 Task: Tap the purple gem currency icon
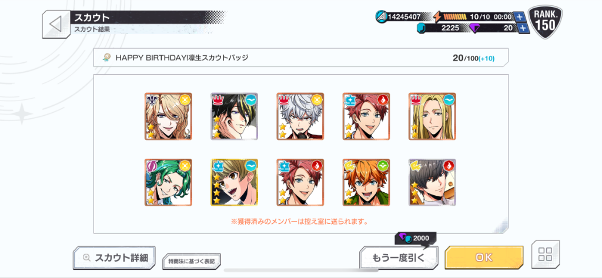(475, 28)
